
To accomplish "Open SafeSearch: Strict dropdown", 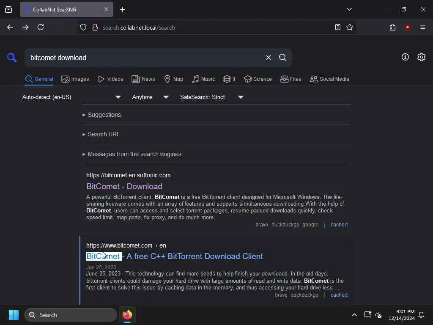I will click(x=212, y=97).
